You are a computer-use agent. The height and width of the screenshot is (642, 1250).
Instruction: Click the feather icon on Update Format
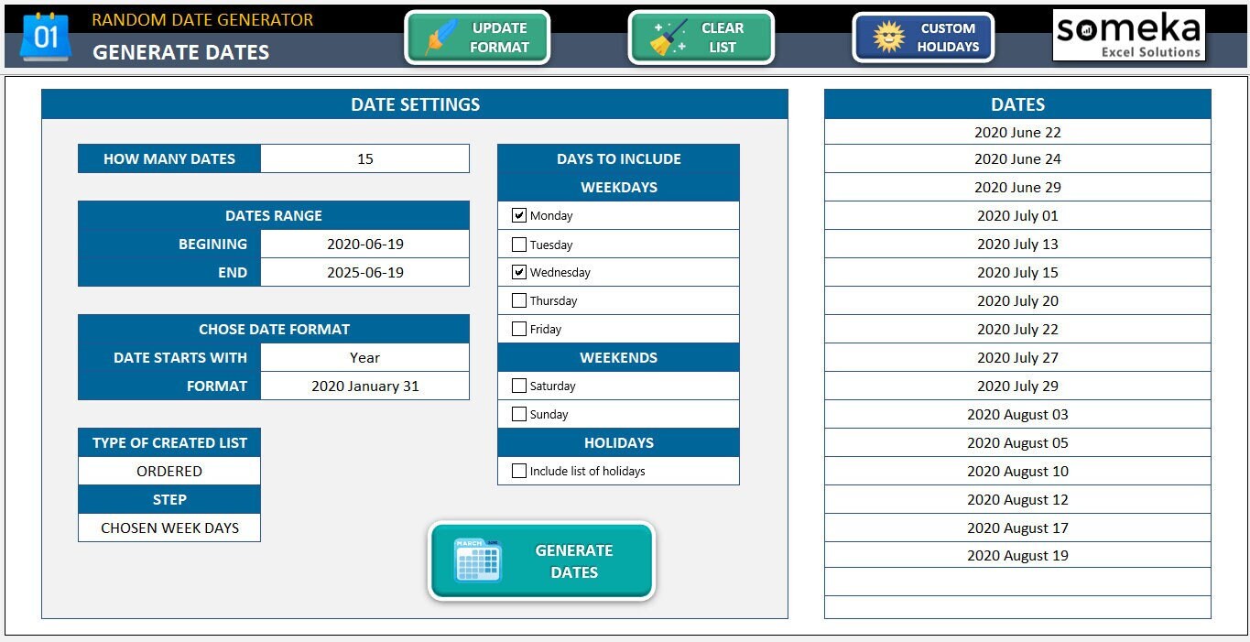[441, 38]
